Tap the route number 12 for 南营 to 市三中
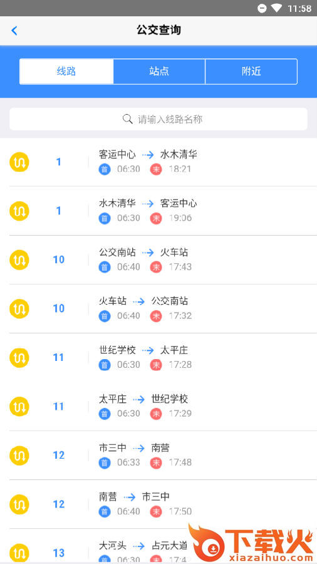Image resolution: width=317 pixels, height=564 pixels. coord(59,504)
